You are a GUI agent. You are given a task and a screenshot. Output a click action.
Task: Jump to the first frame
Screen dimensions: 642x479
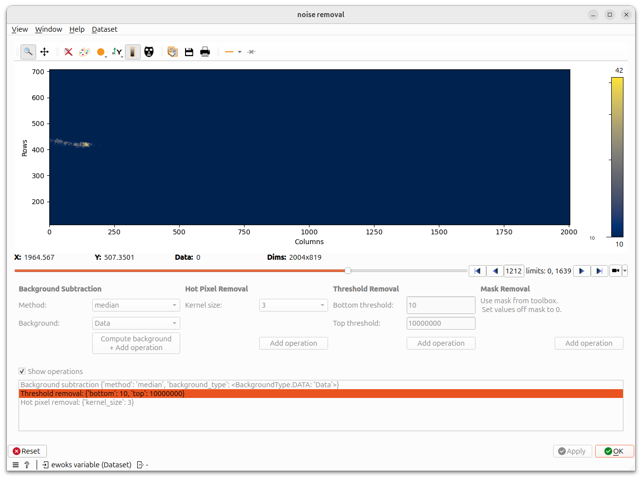point(477,271)
